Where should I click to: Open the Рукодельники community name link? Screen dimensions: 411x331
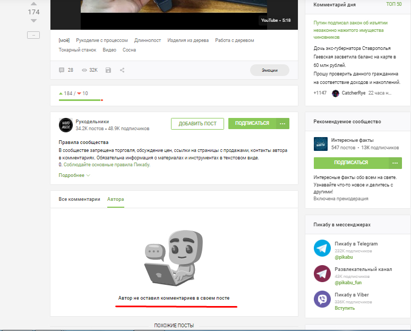click(x=92, y=122)
